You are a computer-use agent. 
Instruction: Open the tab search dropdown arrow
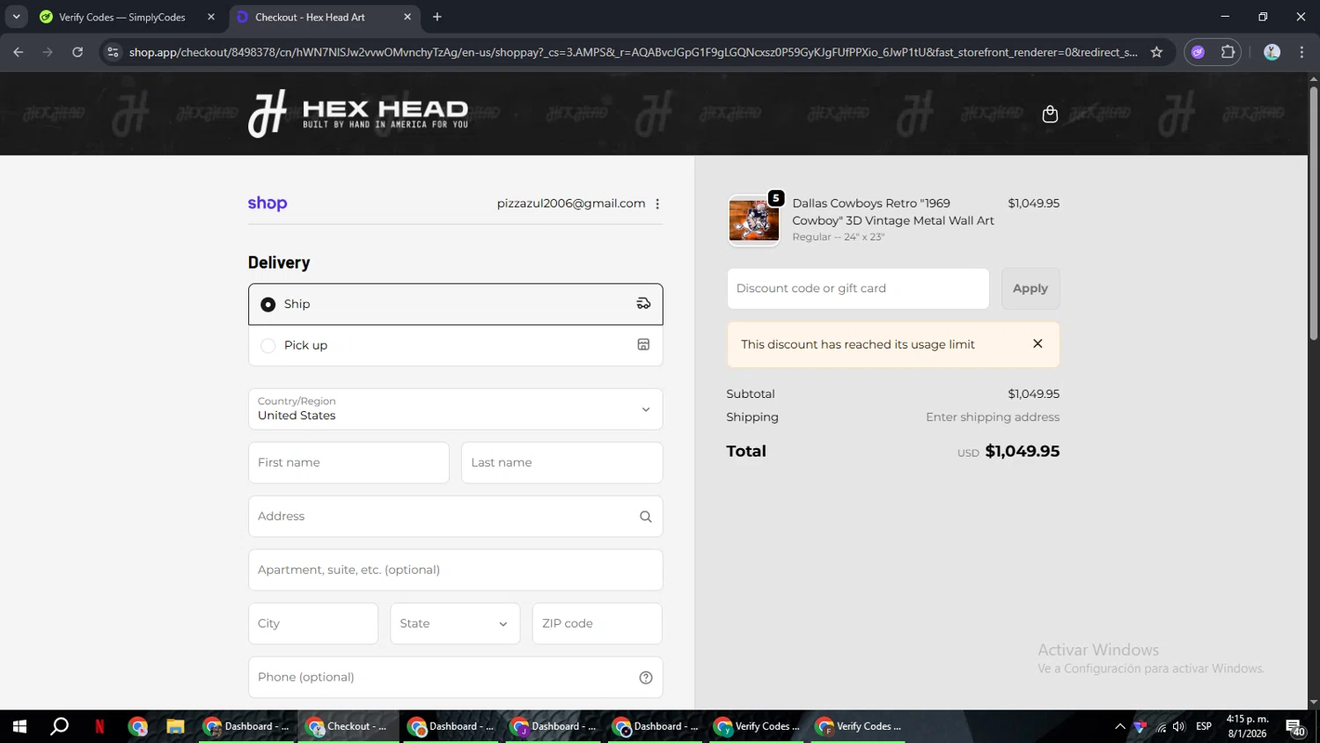click(16, 17)
